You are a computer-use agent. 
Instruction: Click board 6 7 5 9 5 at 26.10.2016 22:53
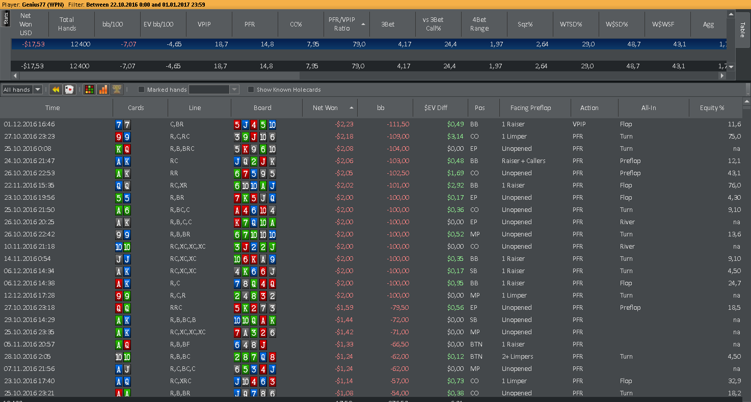(255, 173)
